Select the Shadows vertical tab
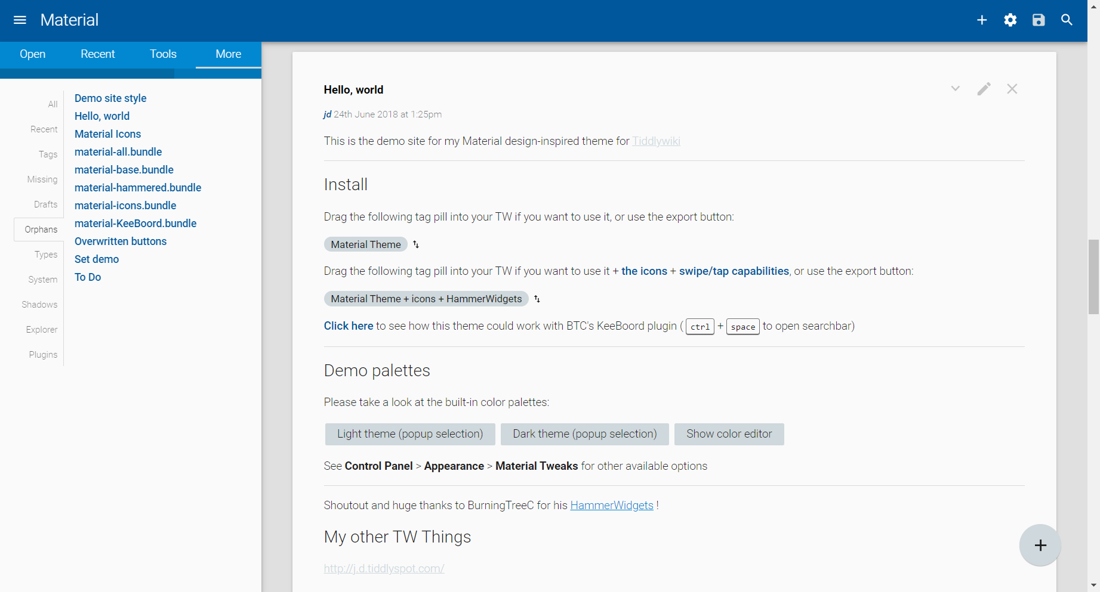Viewport: 1100px width, 592px height. [x=39, y=305]
